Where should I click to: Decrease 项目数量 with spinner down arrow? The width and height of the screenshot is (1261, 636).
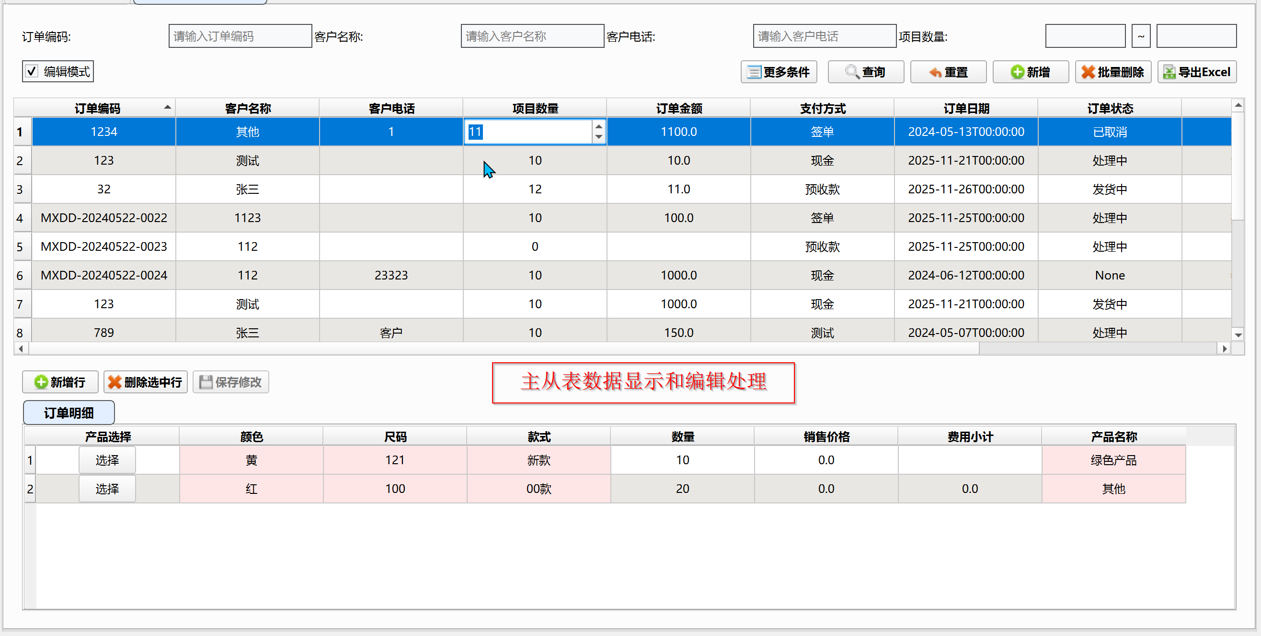coord(598,137)
